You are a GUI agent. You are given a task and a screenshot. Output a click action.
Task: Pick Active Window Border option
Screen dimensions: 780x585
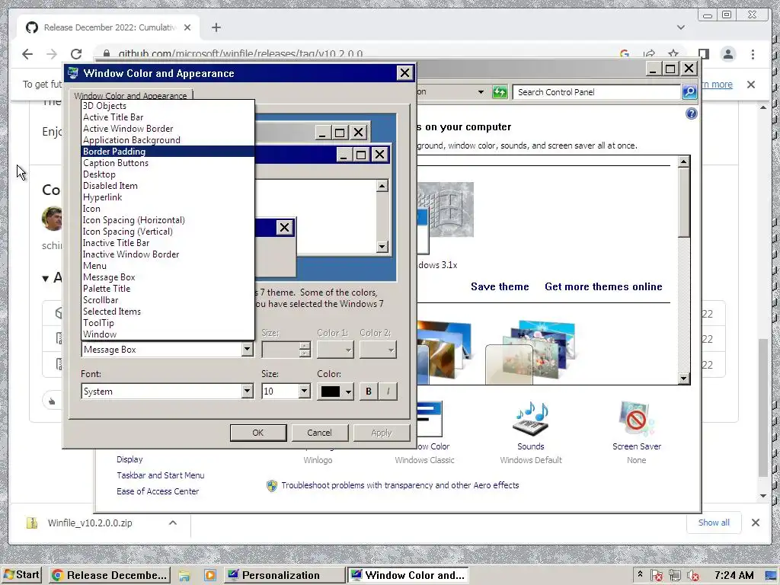168,128
